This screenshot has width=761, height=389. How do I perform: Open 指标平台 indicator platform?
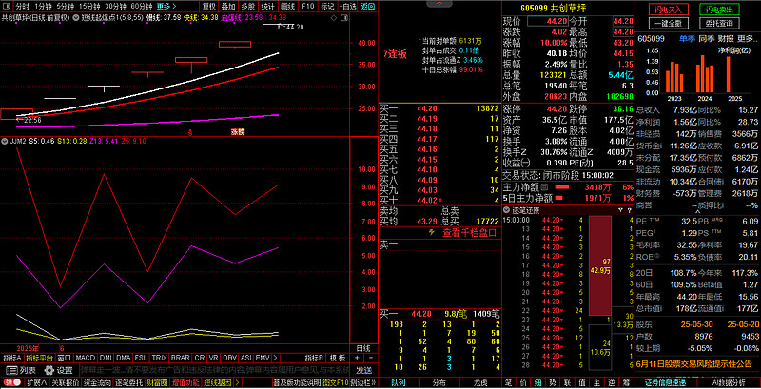[x=39, y=358]
